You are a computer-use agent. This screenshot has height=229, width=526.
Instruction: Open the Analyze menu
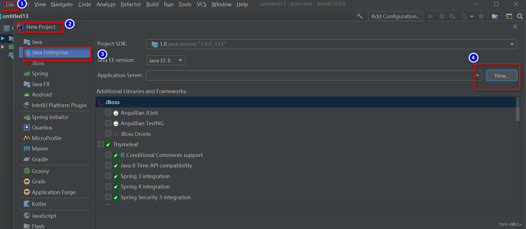tap(106, 4)
